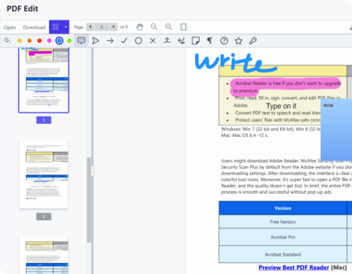
Task: Zoom out with minus magnifier
Action: click(x=154, y=27)
